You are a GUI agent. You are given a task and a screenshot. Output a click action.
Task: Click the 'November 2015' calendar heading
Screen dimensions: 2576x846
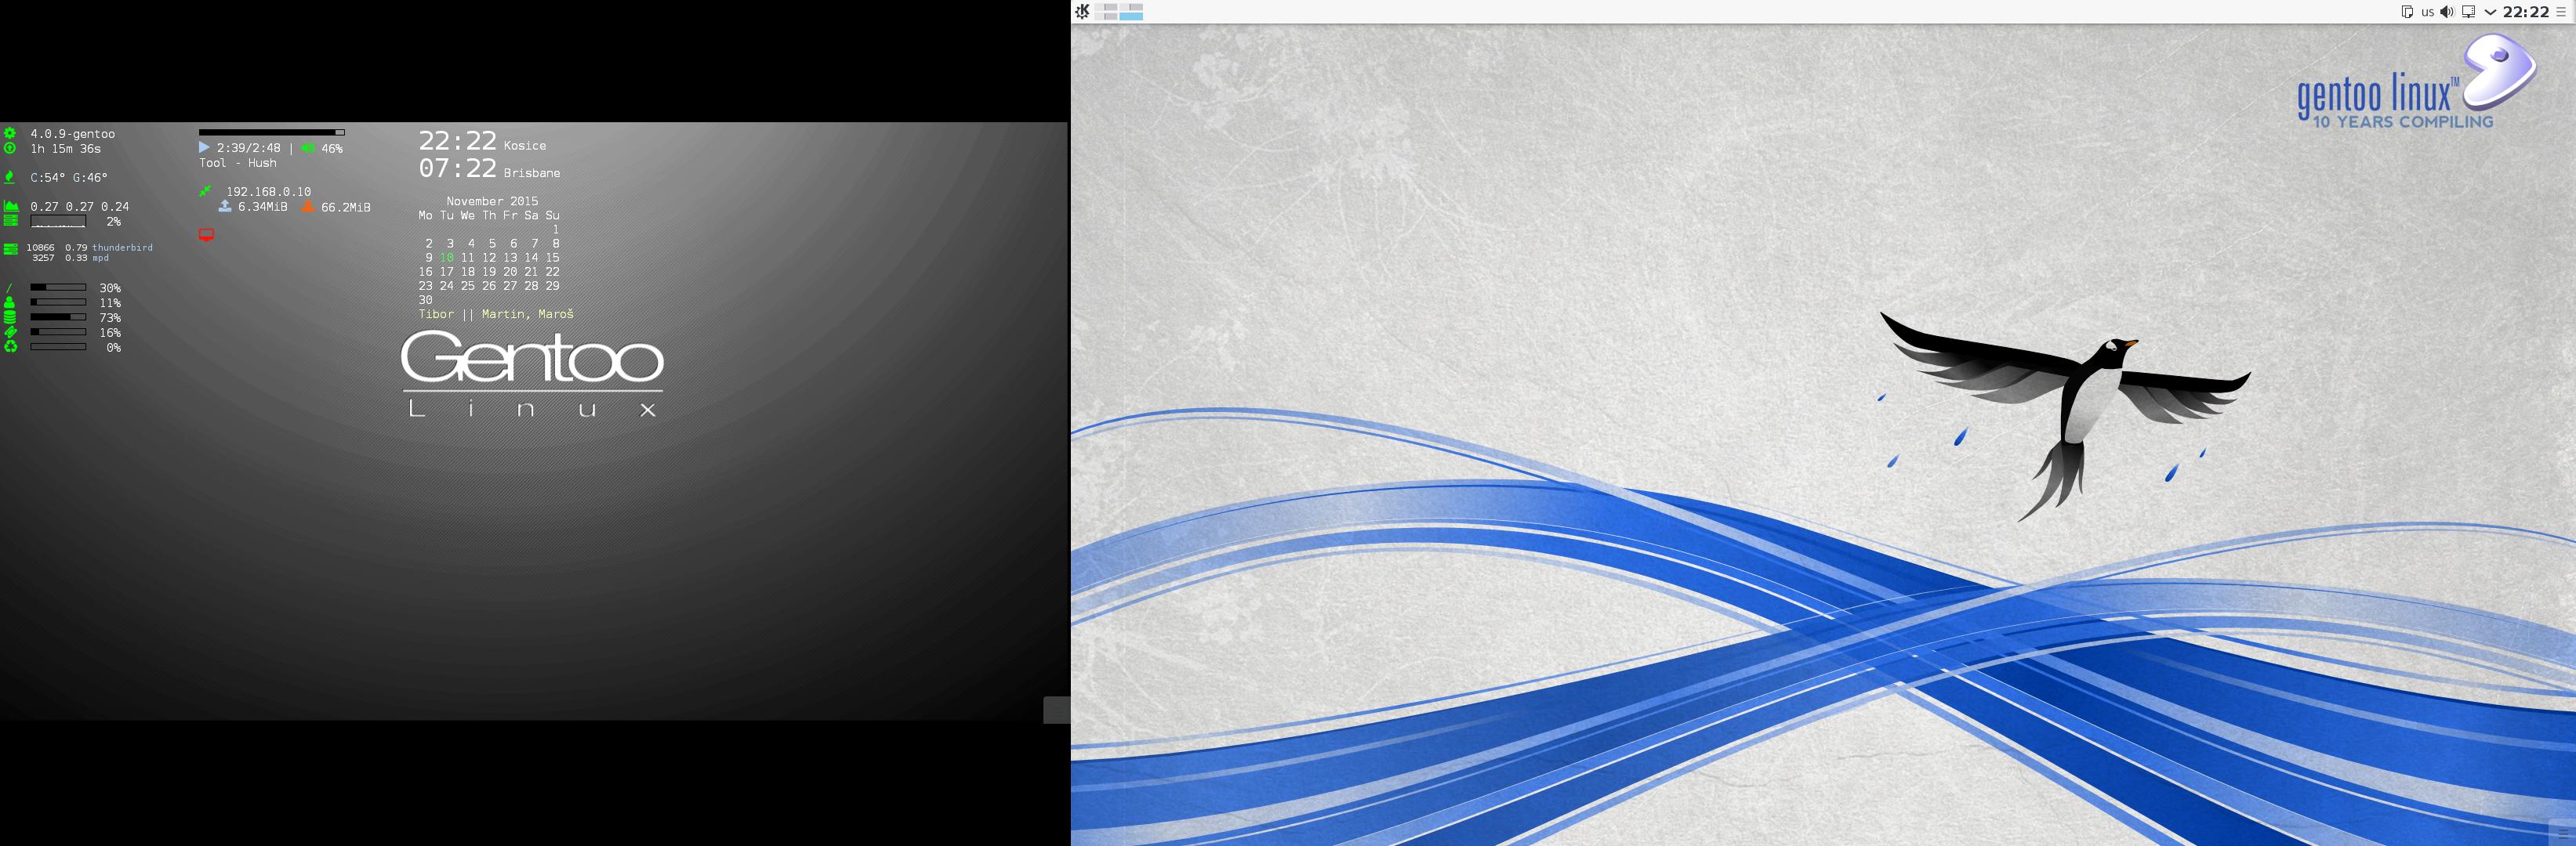click(x=492, y=201)
